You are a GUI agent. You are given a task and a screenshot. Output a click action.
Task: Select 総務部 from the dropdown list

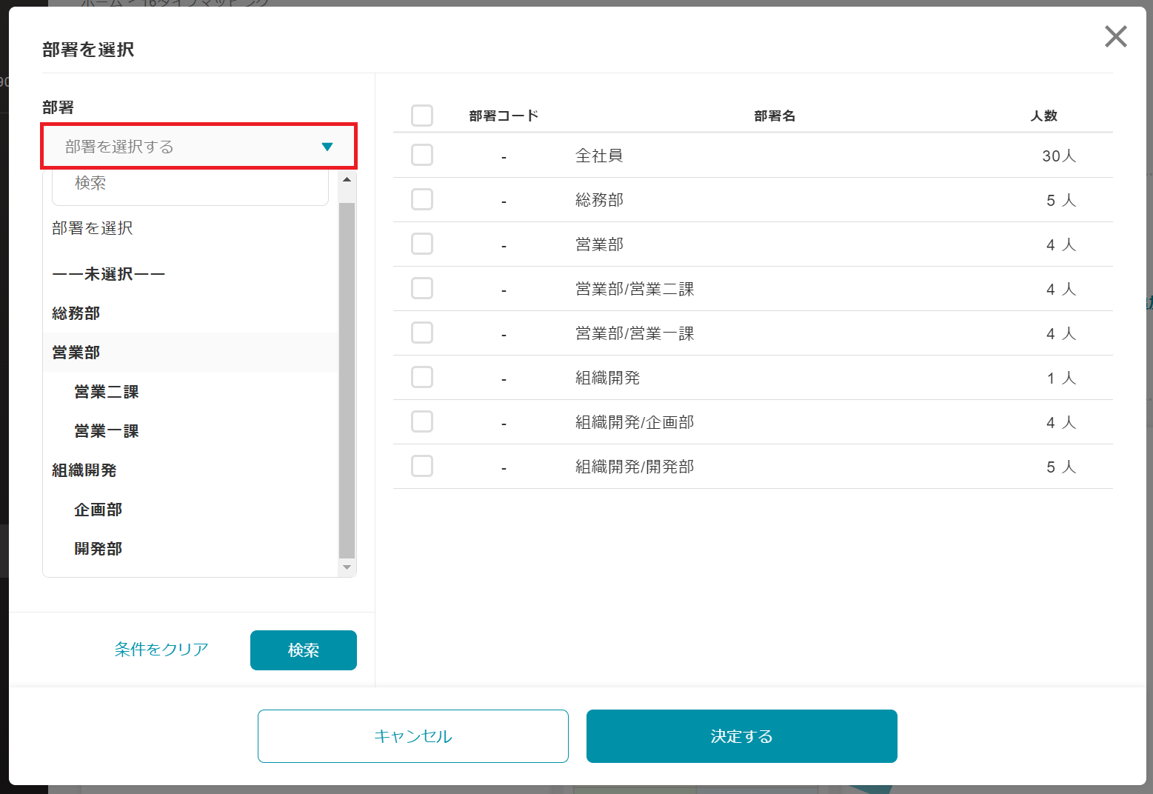pos(76,313)
